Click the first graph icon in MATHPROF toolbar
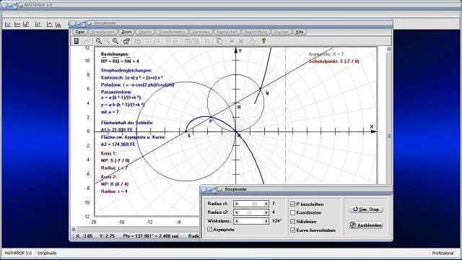 coord(8,25)
